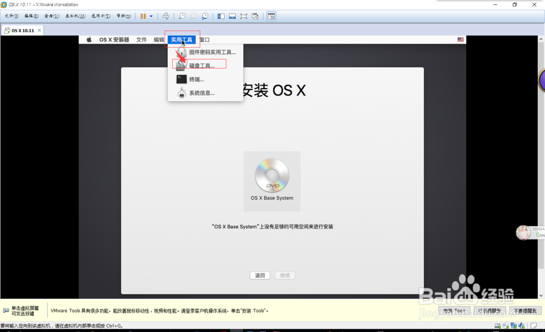Revert to the previous snapshot
Image resolution: width=545 pixels, height=332 pixels.
(193, 16)
